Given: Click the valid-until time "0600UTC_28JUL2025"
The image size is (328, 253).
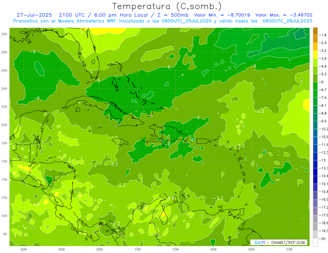Looking at the screenshot, I should (287, 21).
